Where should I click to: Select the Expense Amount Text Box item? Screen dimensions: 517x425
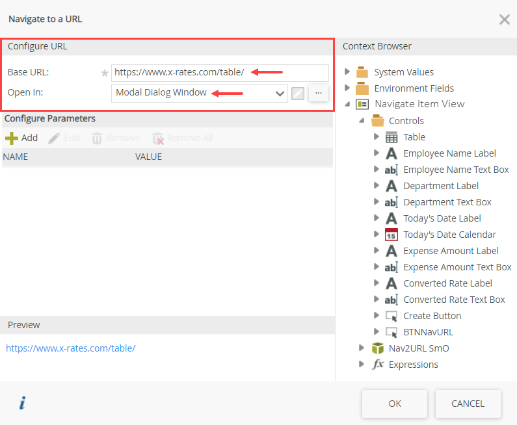click(457, 267)
